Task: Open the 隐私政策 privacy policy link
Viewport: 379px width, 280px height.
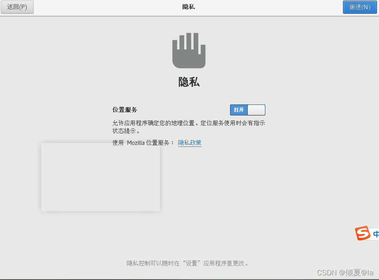Action: tap(190, 143)
